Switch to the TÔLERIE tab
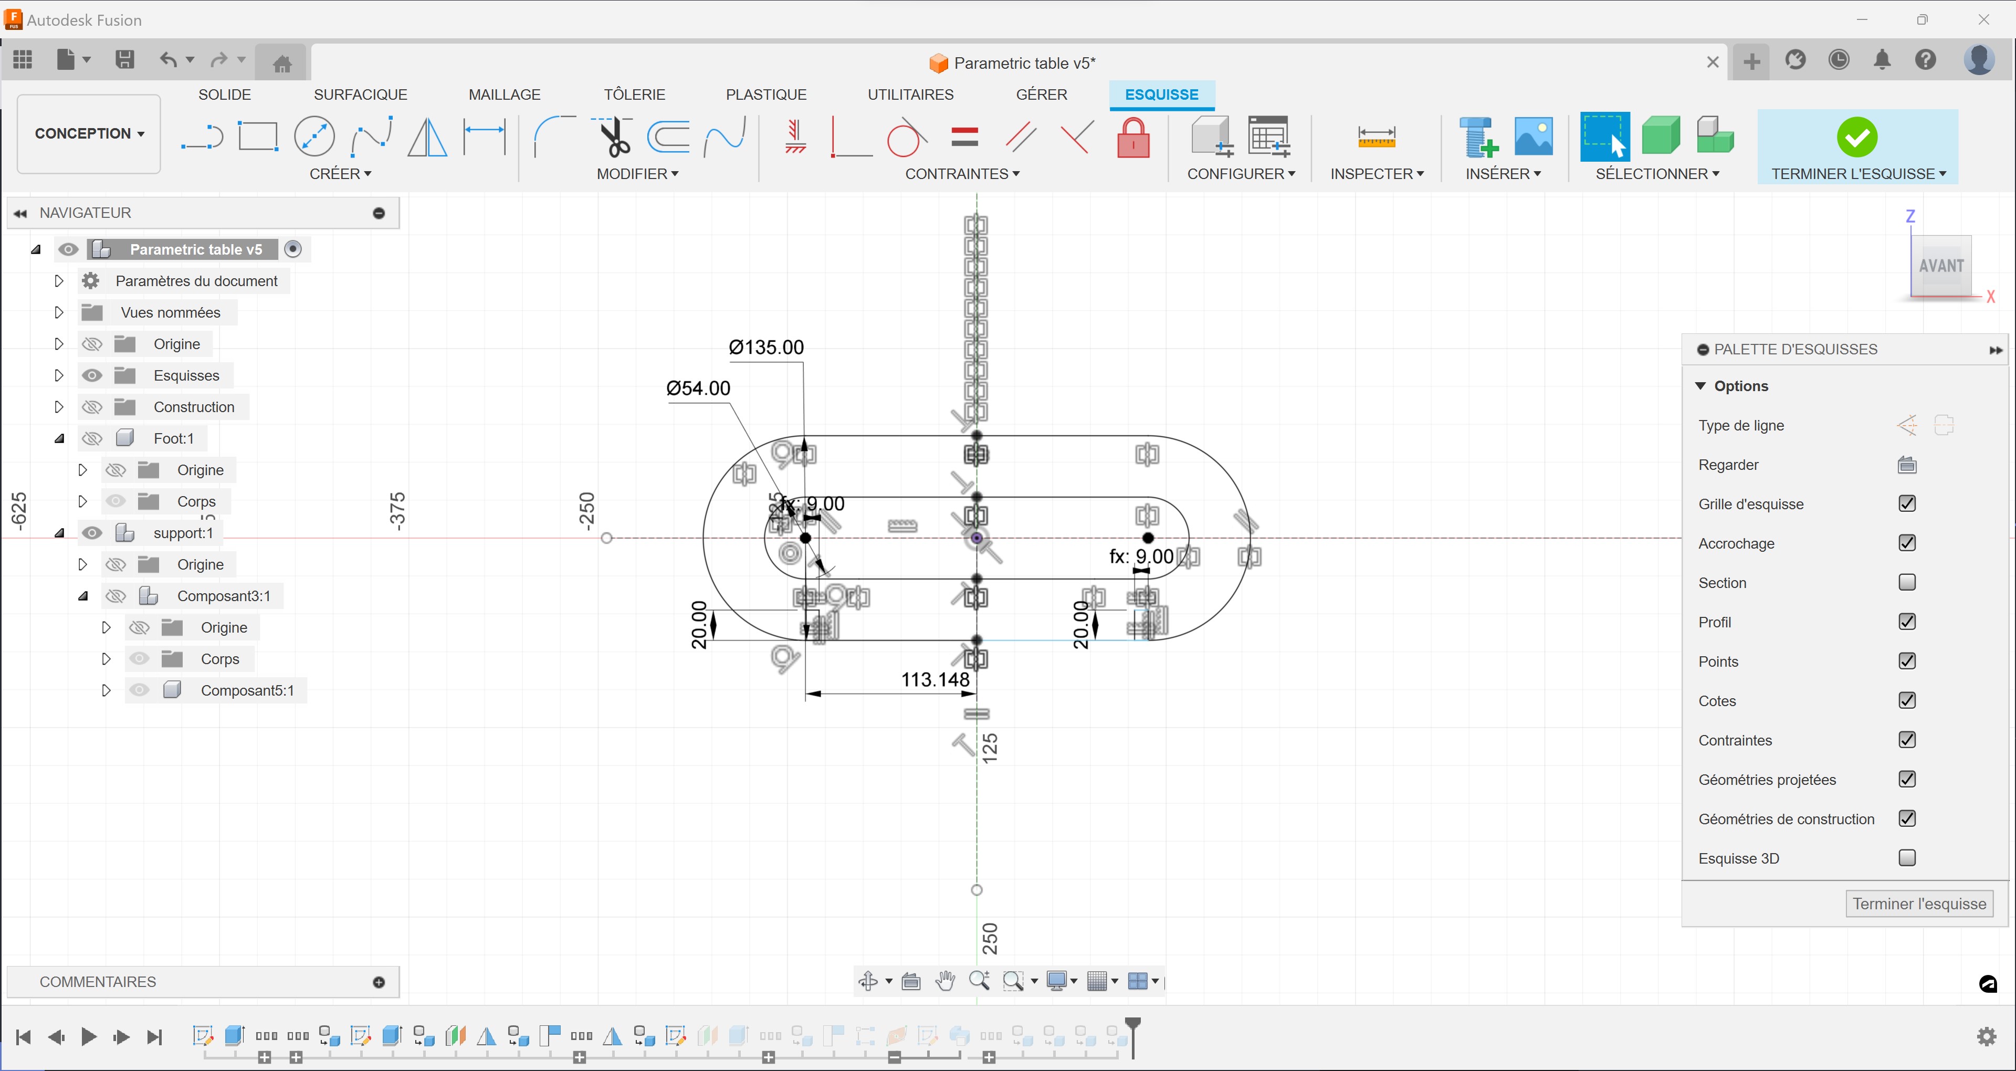The image size is (2016, 1071). coord(634,94)
